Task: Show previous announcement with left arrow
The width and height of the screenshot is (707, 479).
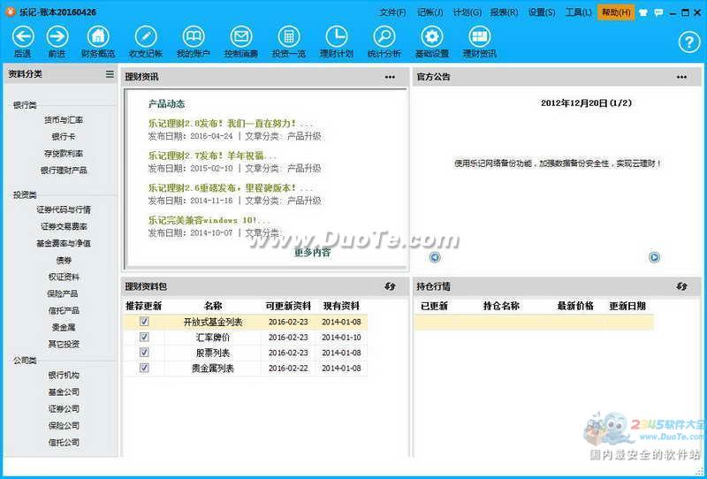Action: point(435,257)
